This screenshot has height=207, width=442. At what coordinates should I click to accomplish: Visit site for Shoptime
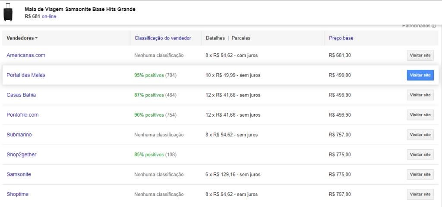tap(420, 195)
